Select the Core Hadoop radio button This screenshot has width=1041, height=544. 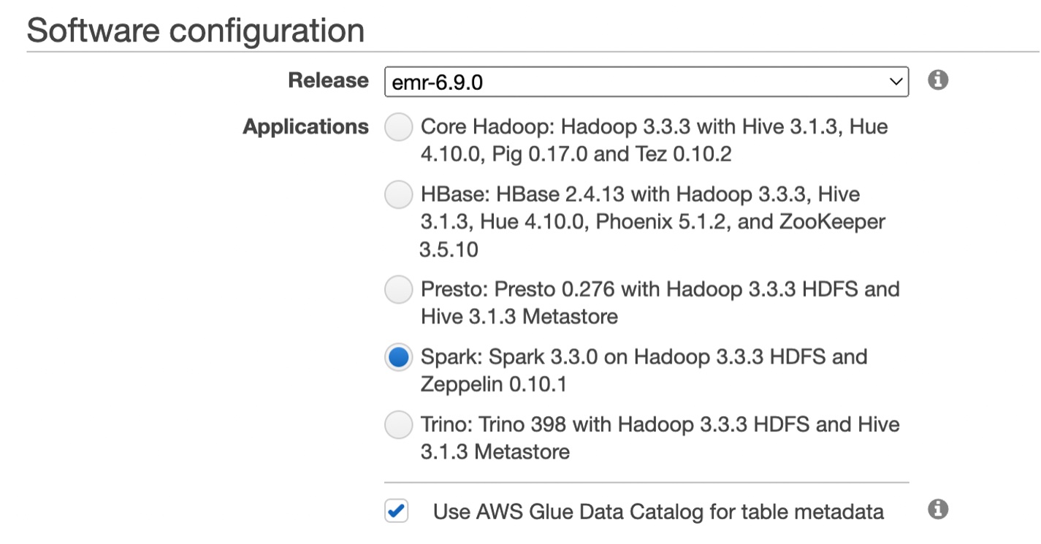point(398,127)
